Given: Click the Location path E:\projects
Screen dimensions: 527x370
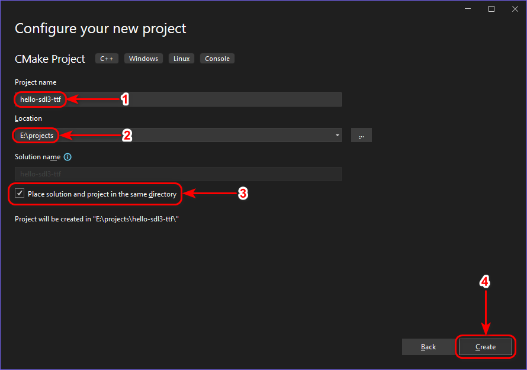Looking at the screenshot, I should pos(36,135).
